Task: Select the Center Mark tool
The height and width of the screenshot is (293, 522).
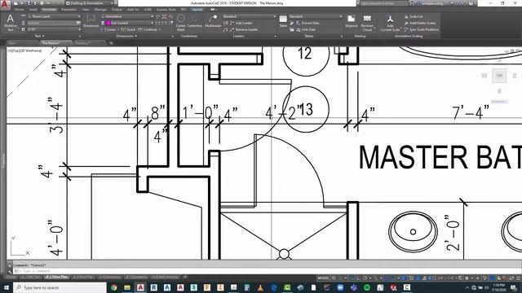Action: tap(181, 23)
